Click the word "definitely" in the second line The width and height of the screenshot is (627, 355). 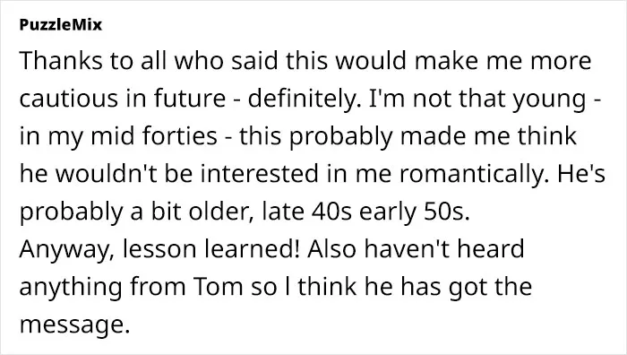point(302,99)
